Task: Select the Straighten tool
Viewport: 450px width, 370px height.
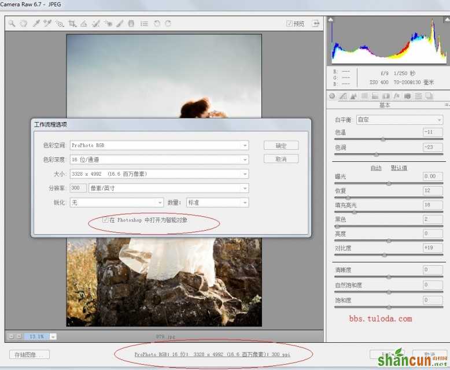Action: (x=84, y=24)
